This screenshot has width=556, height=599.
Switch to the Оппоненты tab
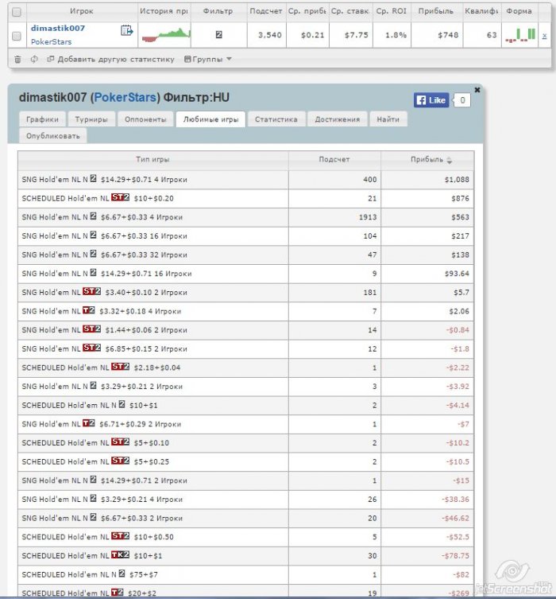point(145,119)
